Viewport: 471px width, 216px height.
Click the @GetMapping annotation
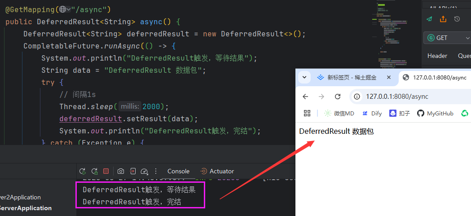point(30,9)
